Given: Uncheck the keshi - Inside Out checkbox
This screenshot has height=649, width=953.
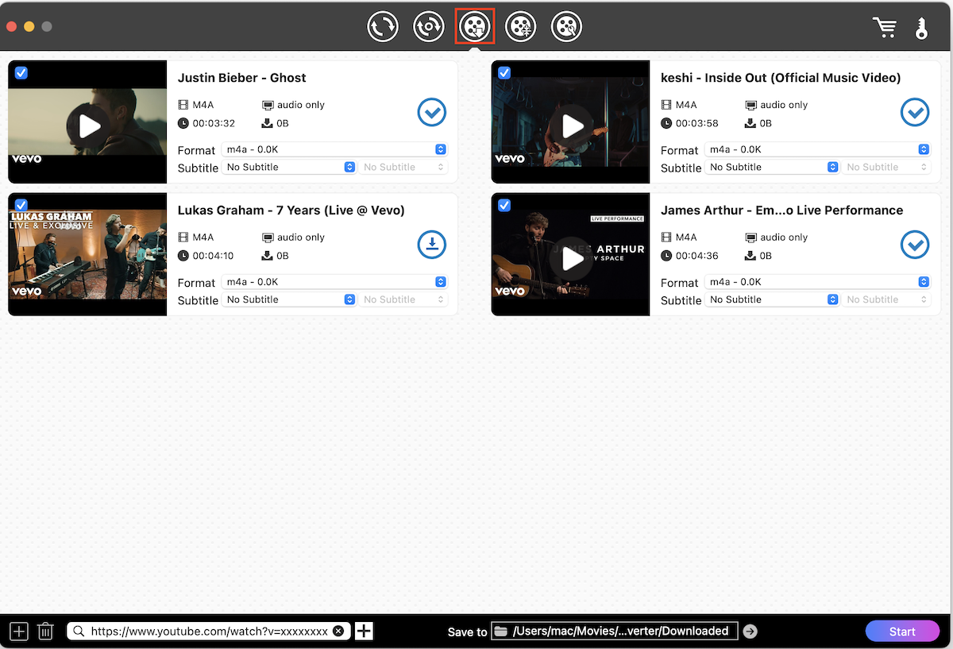Looking at the screenshot, I should coord(504,73).
